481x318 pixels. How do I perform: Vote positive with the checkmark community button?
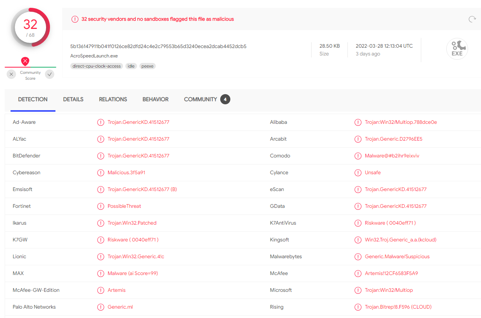[x=50, y=74]
